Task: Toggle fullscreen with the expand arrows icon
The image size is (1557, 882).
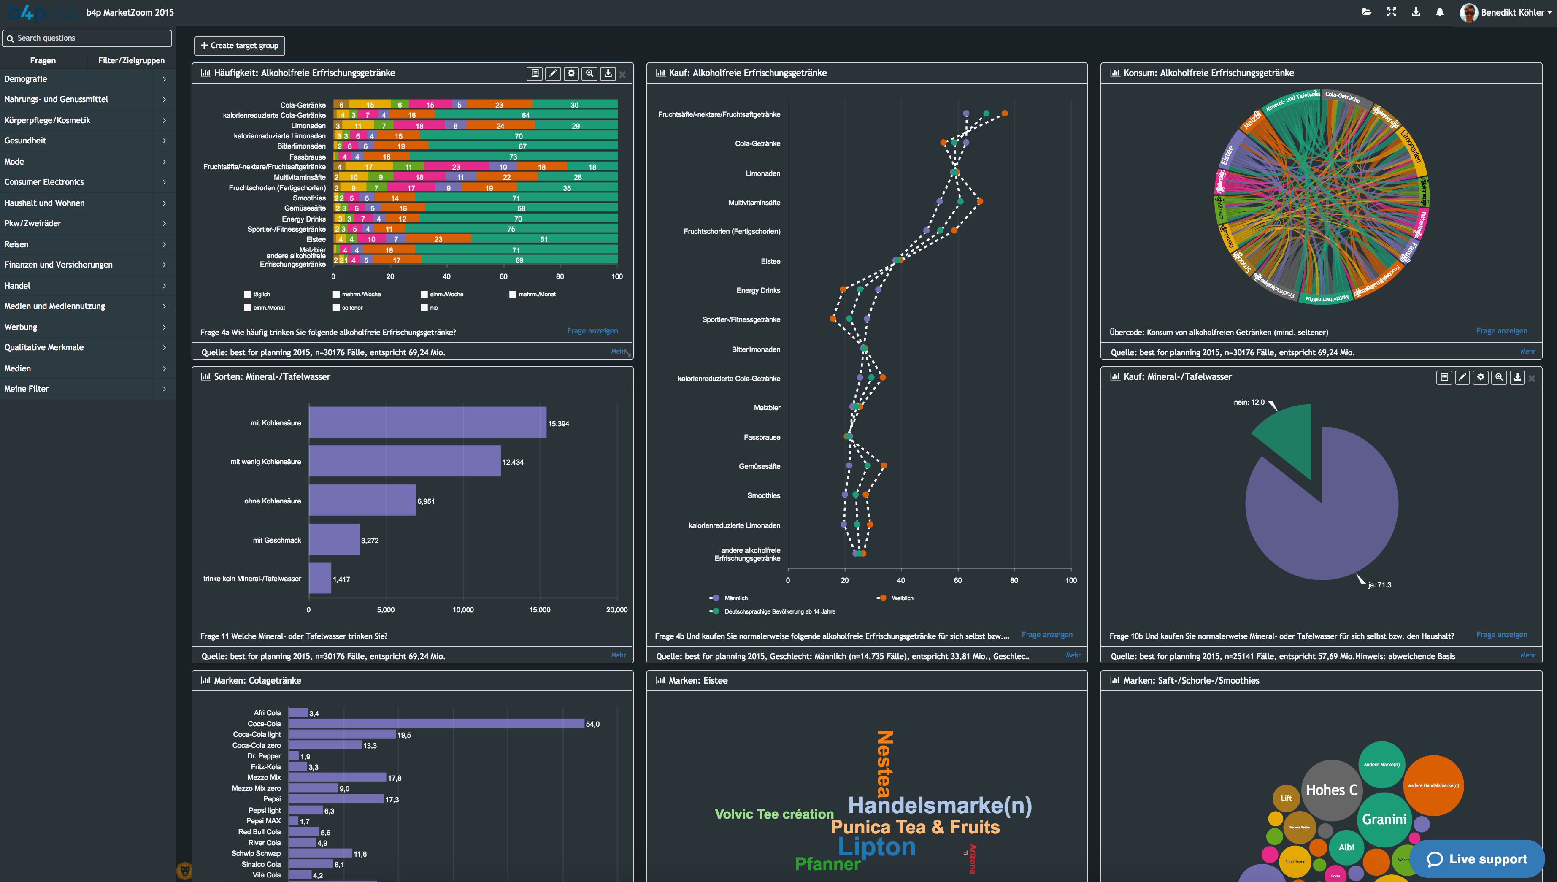Action: (1391, 12)
